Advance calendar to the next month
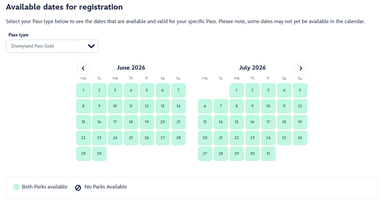The image size is (383, 204). tap(300, 68)
